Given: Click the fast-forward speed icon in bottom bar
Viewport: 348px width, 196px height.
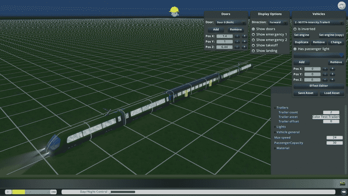Looking at the screenshot, I should pos(54,192).
